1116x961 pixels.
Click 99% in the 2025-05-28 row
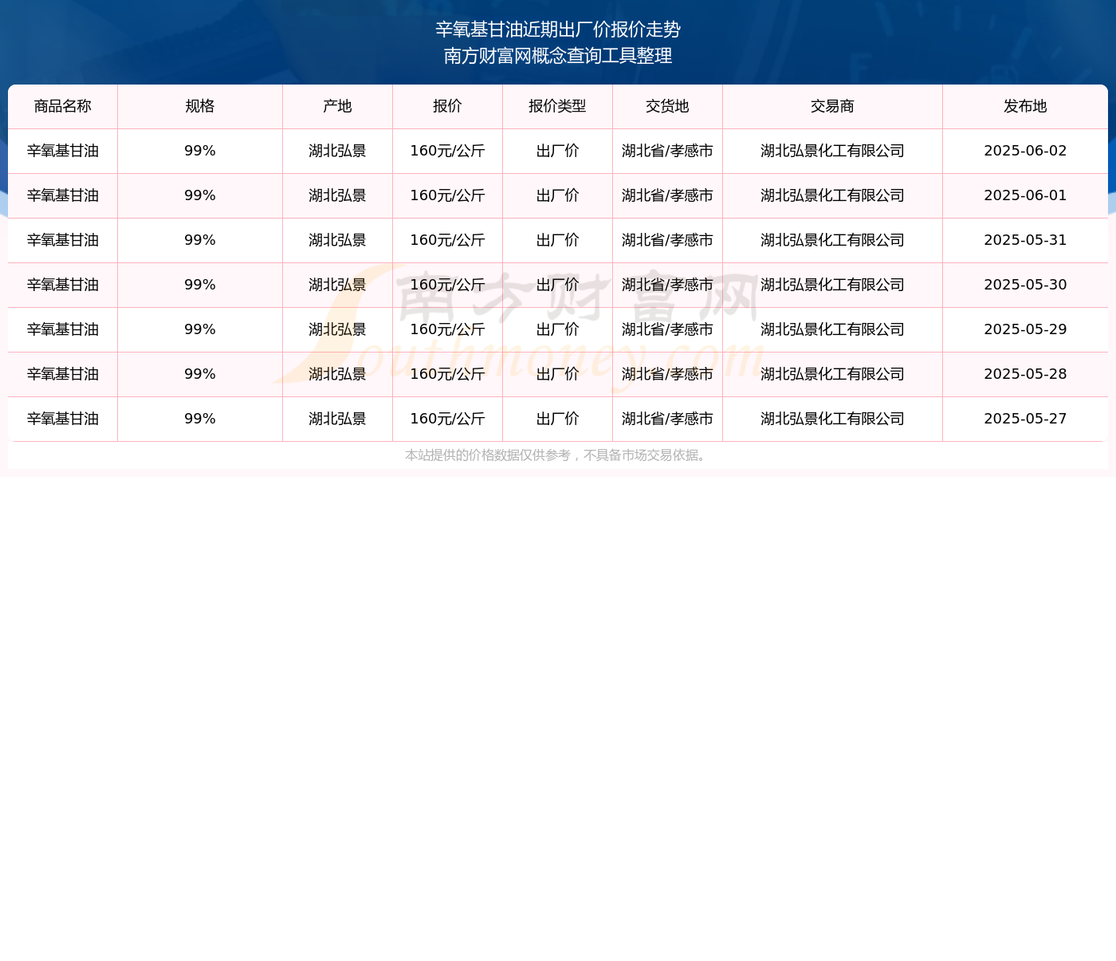pos(200,375)
